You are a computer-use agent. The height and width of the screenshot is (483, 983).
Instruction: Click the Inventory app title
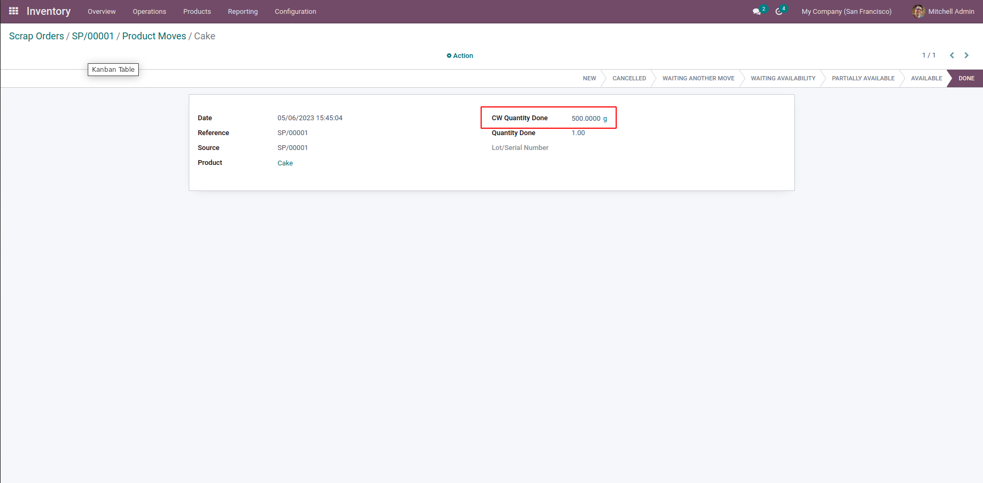pos(48,11)
